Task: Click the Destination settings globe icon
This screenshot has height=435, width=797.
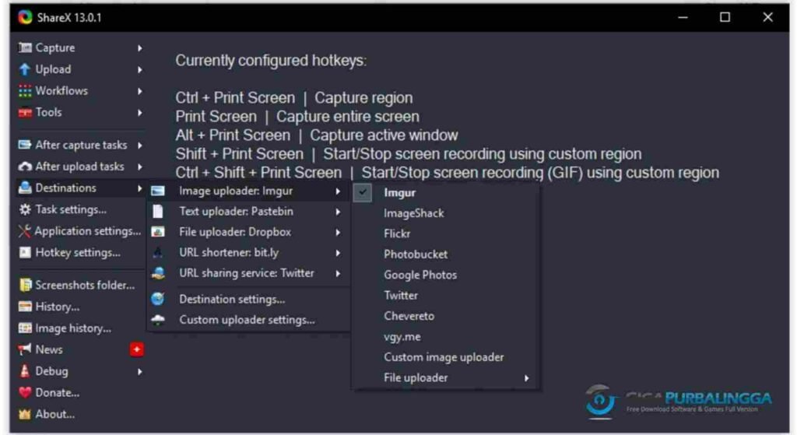Action: click(x=158, y=300)
